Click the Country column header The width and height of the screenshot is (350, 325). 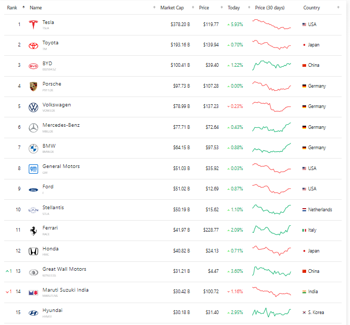coord(311,8)
